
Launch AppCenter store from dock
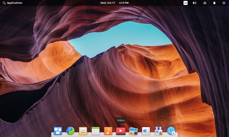159,131
